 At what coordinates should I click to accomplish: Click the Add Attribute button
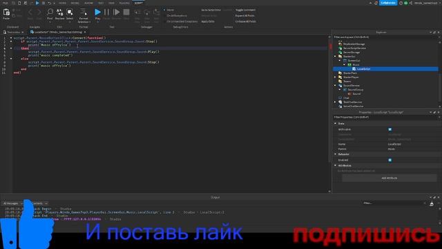pos(390,178)
